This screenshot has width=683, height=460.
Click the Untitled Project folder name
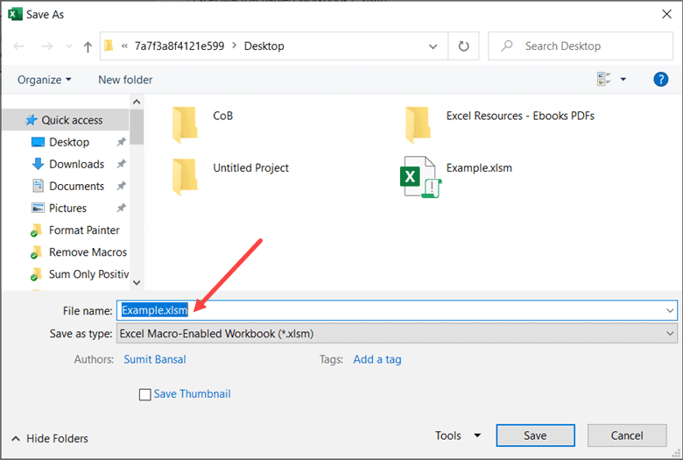251,168
